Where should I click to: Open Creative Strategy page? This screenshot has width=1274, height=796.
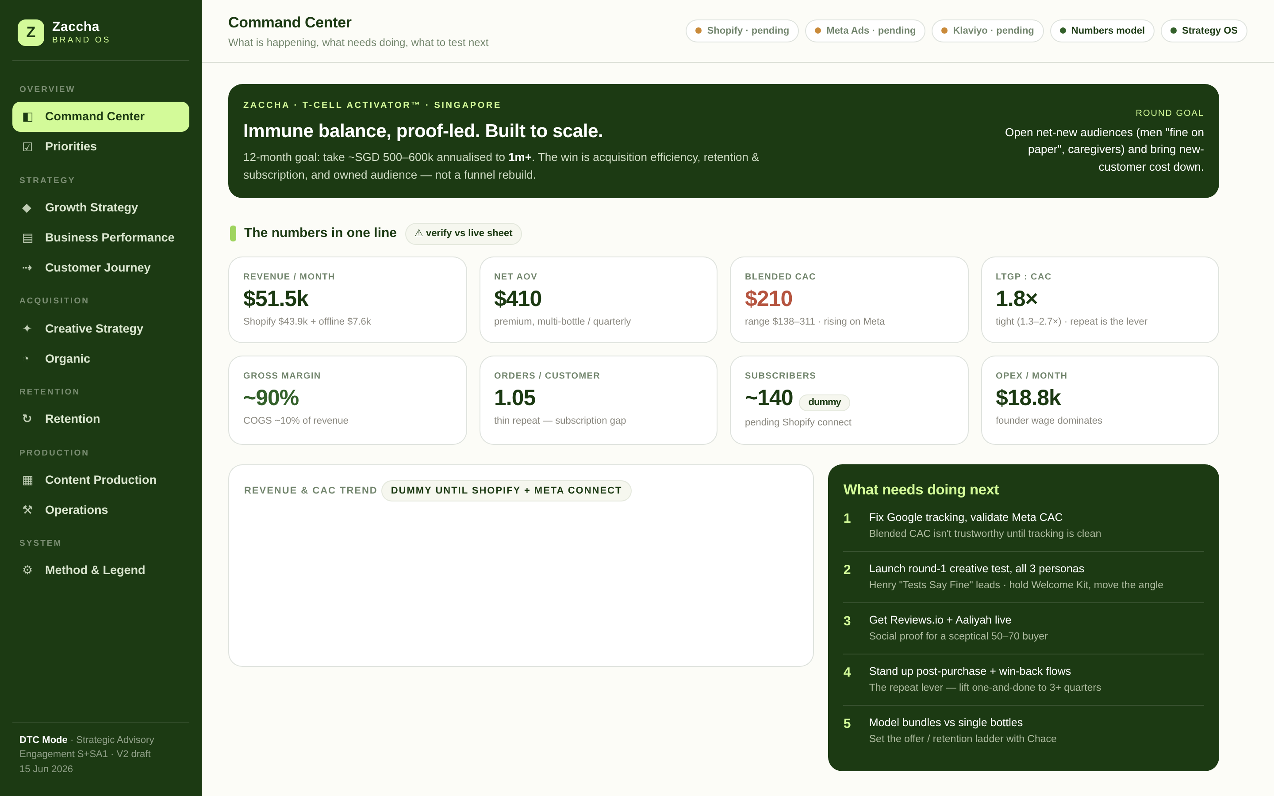click(100, 329)
